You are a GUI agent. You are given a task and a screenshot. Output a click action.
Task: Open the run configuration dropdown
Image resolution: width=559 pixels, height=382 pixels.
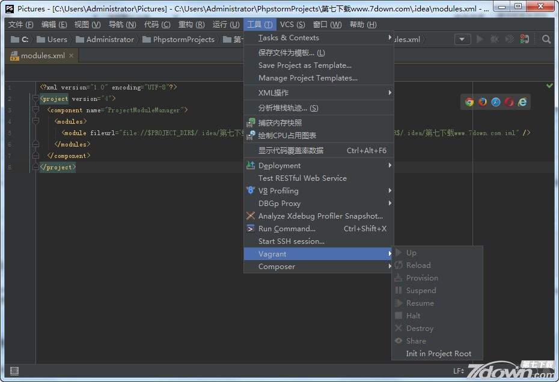[x=462, y=39]
